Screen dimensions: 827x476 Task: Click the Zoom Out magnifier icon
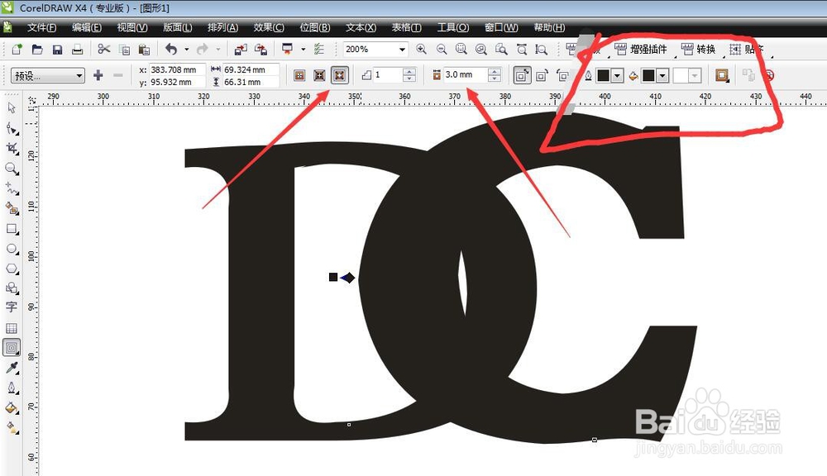tap(442, 50)
